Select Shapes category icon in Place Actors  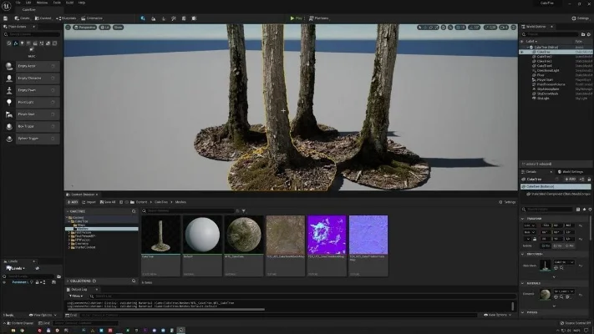[28, 43]
